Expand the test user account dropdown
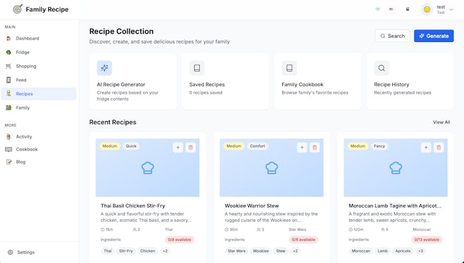 [452, 10]
